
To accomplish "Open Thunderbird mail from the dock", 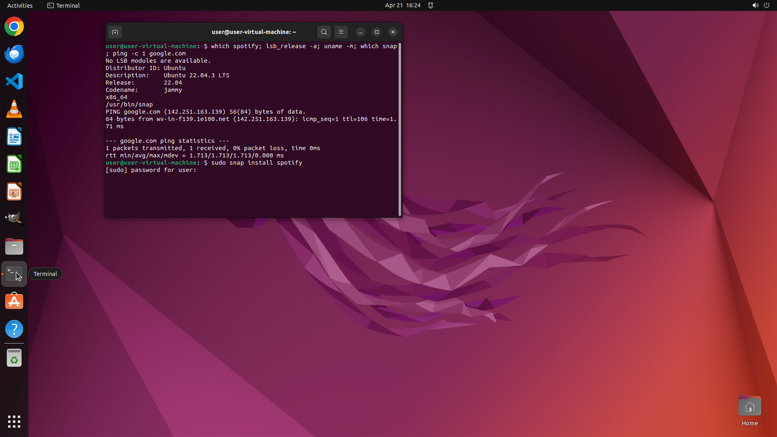I will (14, 54).
